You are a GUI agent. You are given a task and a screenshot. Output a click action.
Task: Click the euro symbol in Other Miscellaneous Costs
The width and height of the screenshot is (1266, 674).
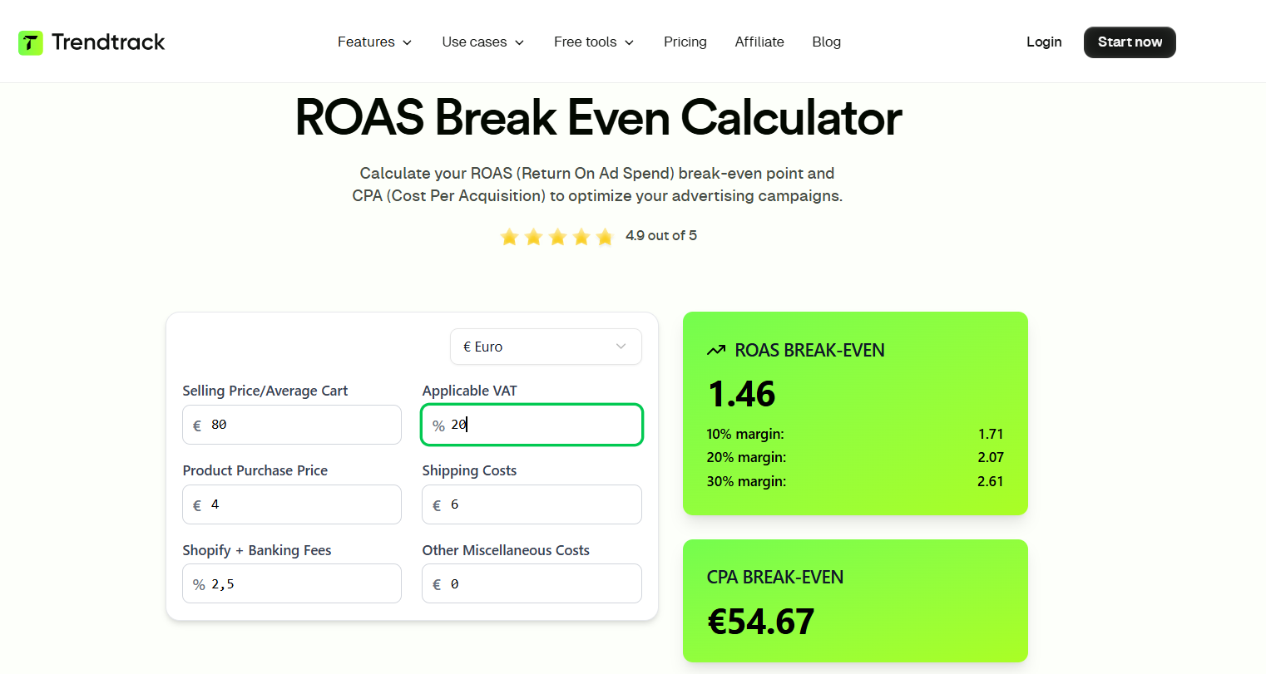click(437, 583)
